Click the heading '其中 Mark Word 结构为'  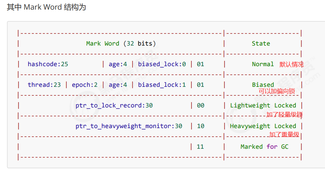pos(47,7)
